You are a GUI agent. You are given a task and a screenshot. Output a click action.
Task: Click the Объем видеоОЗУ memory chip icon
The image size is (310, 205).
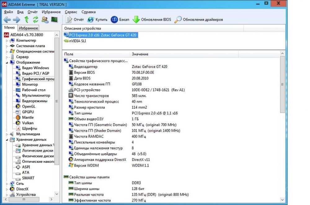(x=71, y=119)
